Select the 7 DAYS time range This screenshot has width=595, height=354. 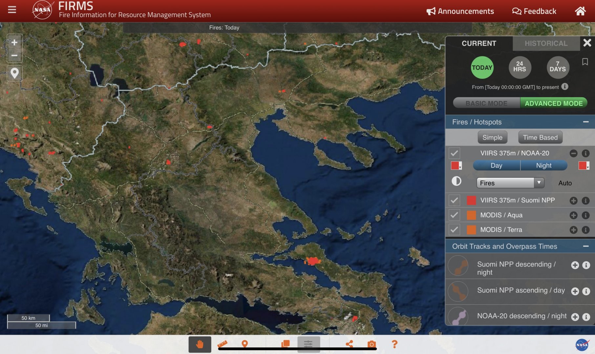(x=558, y=68)
